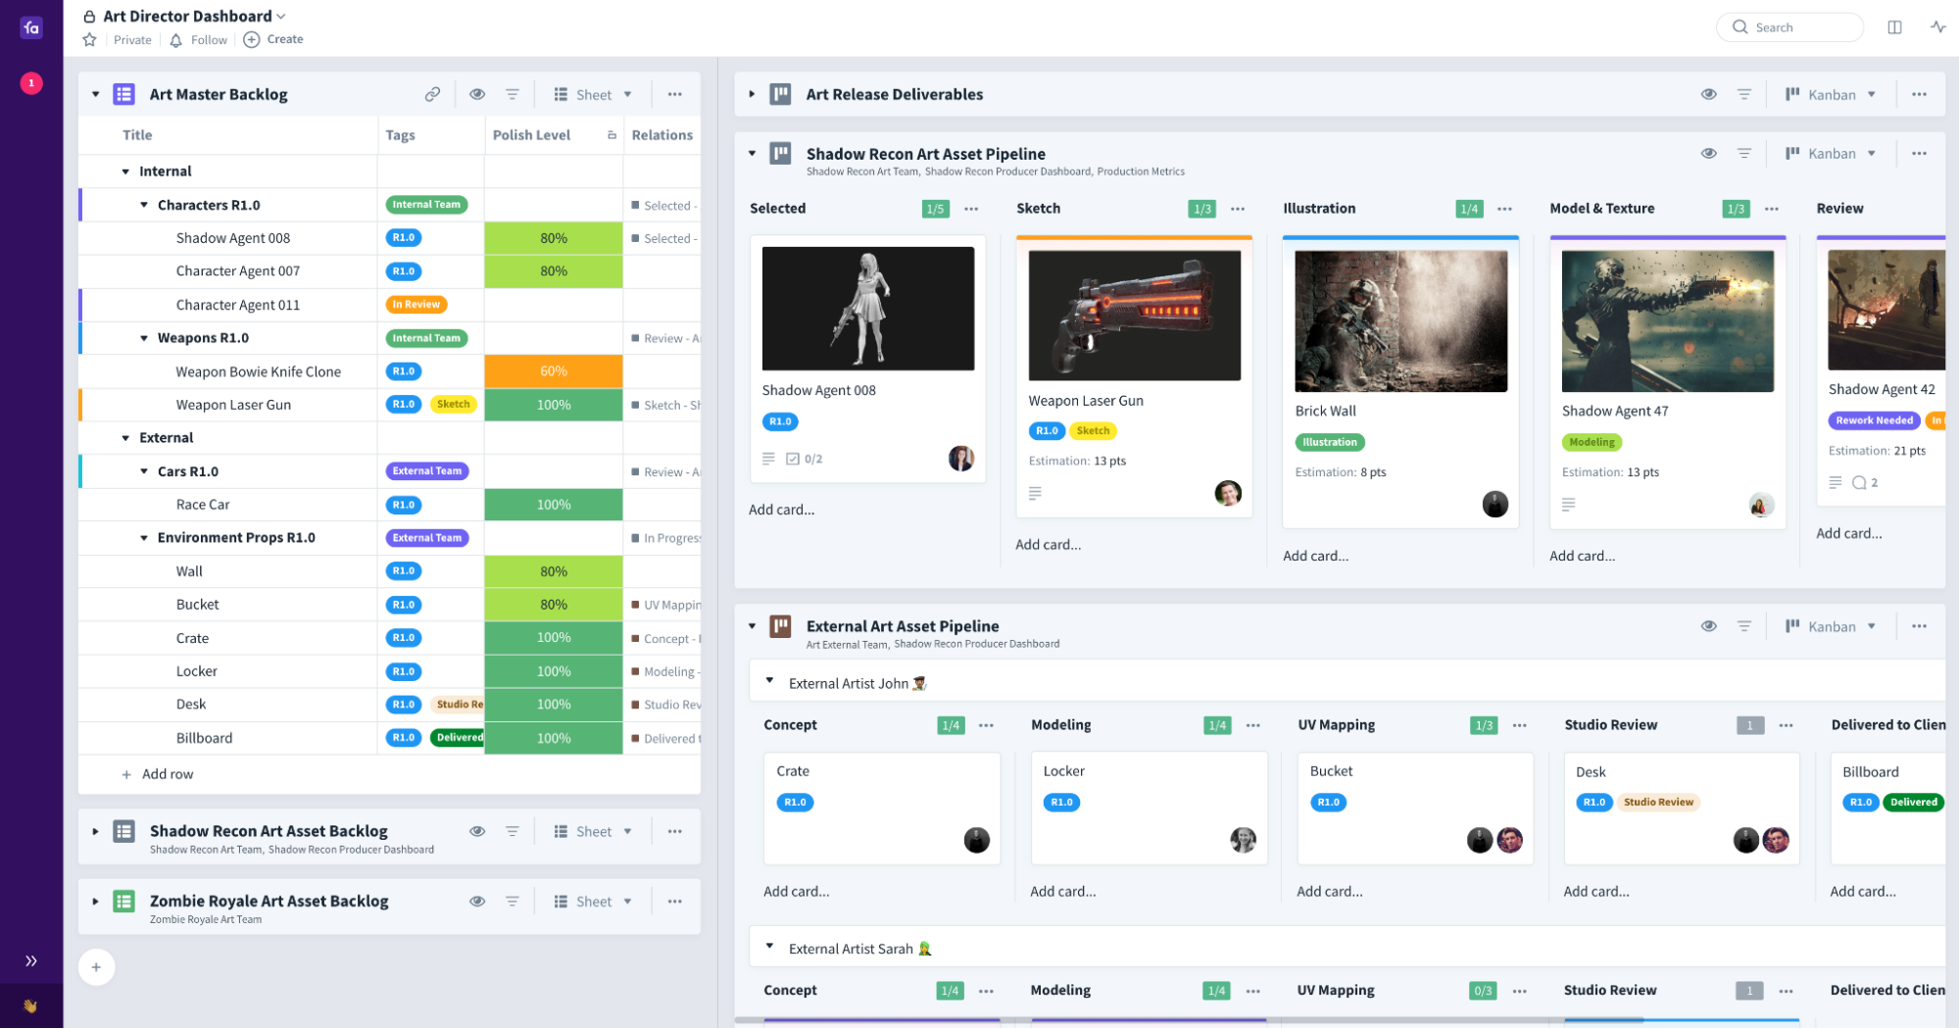
Task: Collapse the Characters R1.0 tree row
Action: point(143,205)
